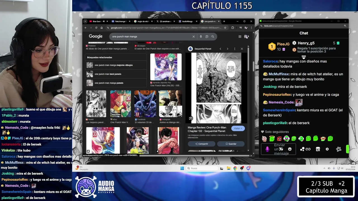Open the Manga Review Chapter 132 title link

click(207, 129)
